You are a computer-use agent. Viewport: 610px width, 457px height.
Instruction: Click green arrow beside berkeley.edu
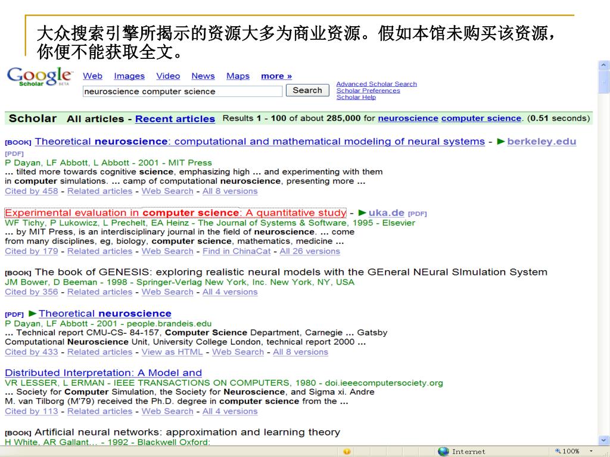(x=500, y=142)
